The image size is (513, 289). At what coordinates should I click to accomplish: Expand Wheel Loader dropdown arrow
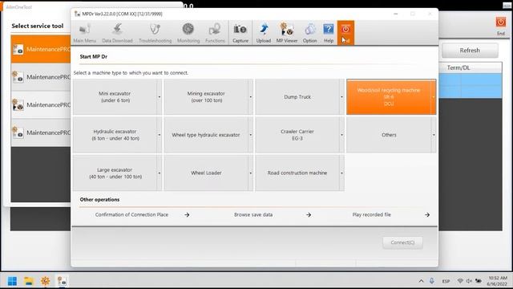251,173
